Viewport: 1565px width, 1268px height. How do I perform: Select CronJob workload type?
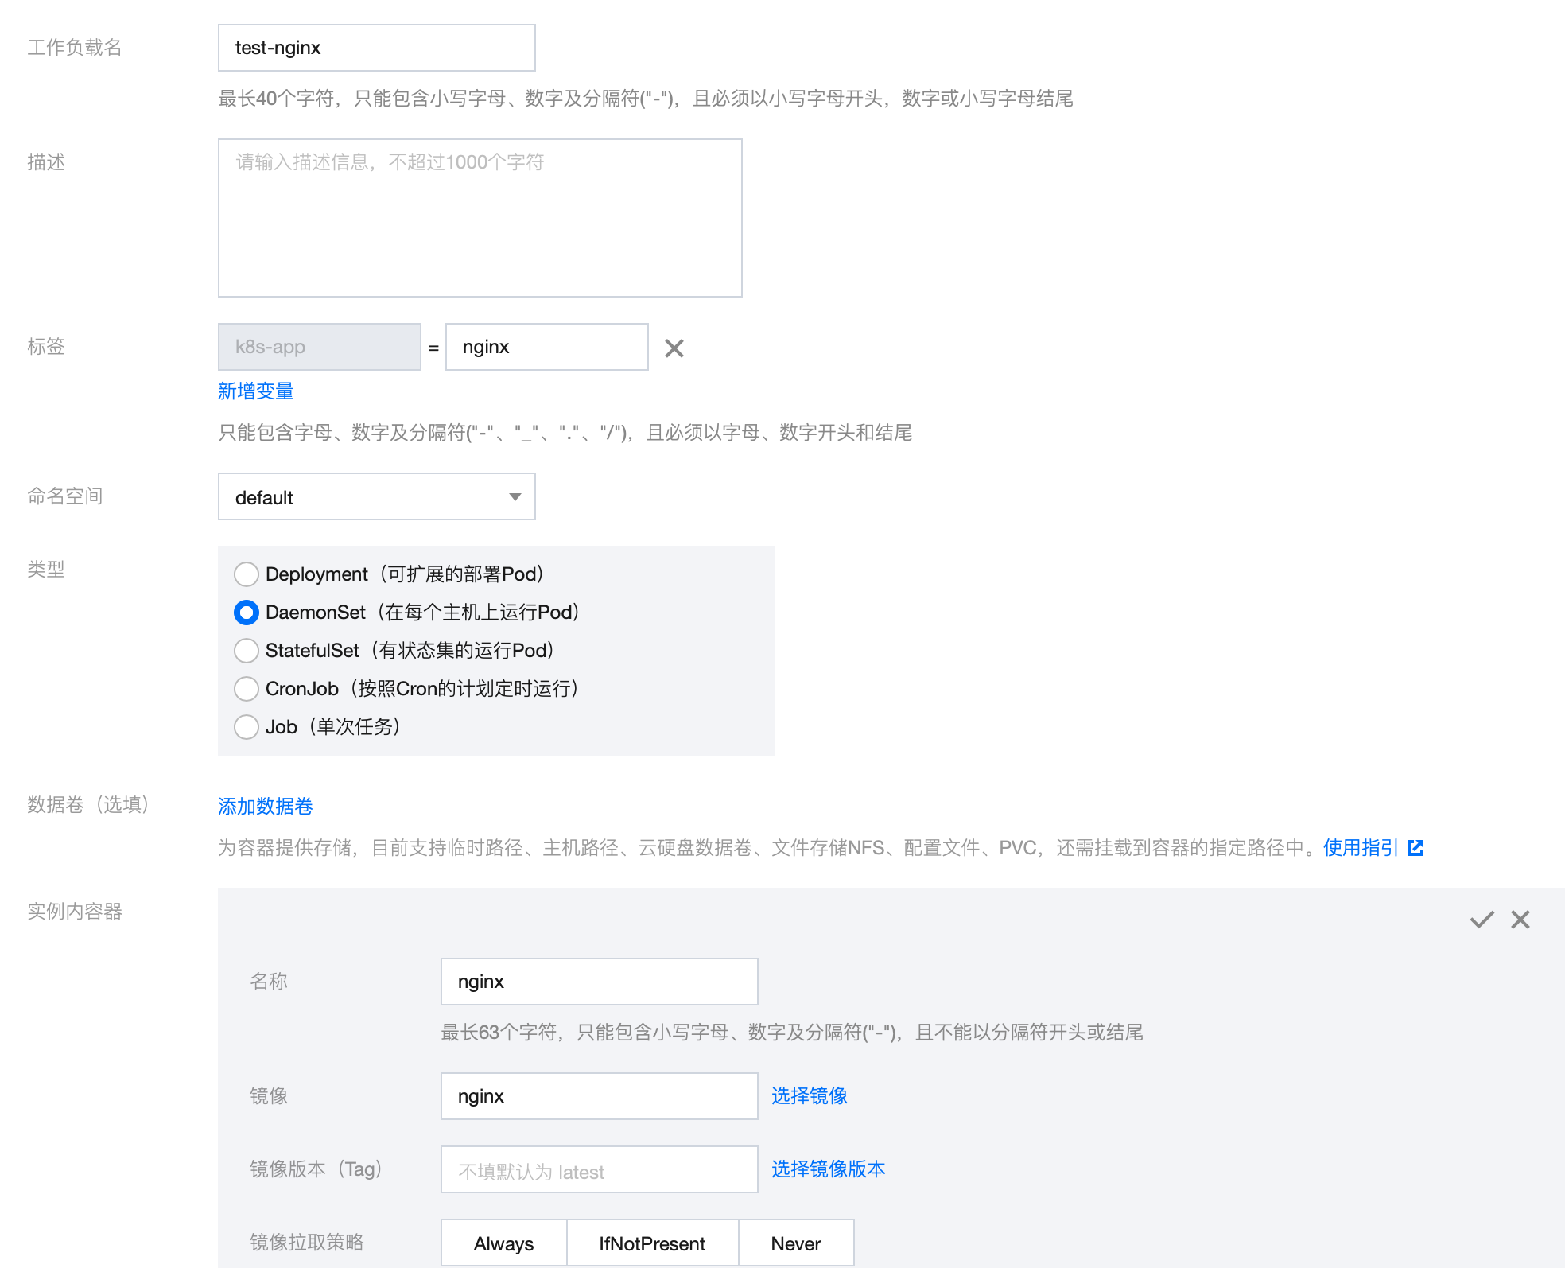click(x=247, y=688)
